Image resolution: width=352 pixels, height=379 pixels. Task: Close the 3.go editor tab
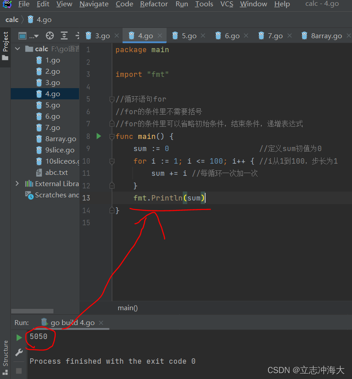(117, 36)
